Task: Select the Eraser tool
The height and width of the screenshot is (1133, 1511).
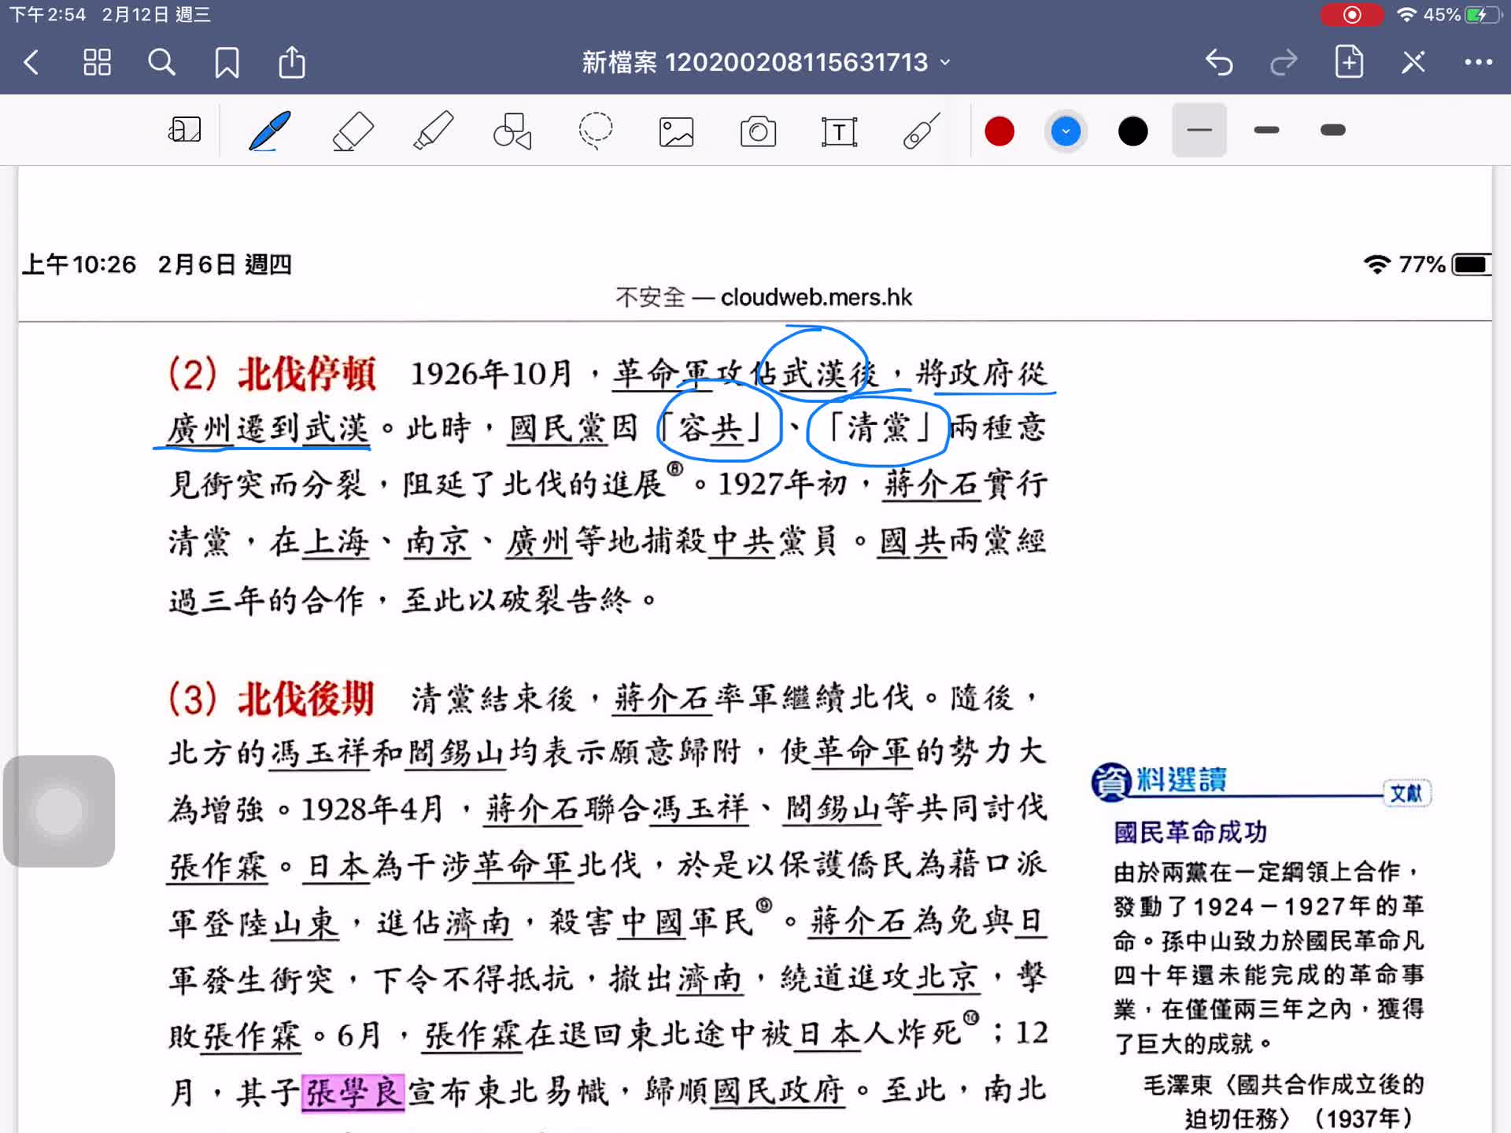Action: [x=353, y=131]
